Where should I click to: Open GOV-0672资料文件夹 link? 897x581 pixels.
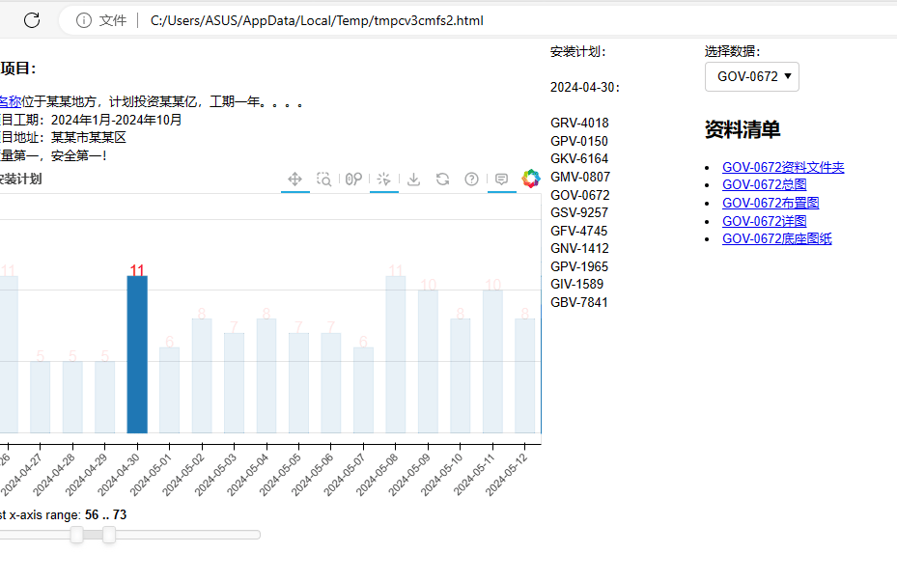coord(783,167)
